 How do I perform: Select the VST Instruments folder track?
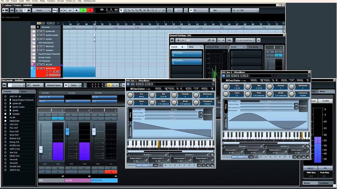pos(46,43)
